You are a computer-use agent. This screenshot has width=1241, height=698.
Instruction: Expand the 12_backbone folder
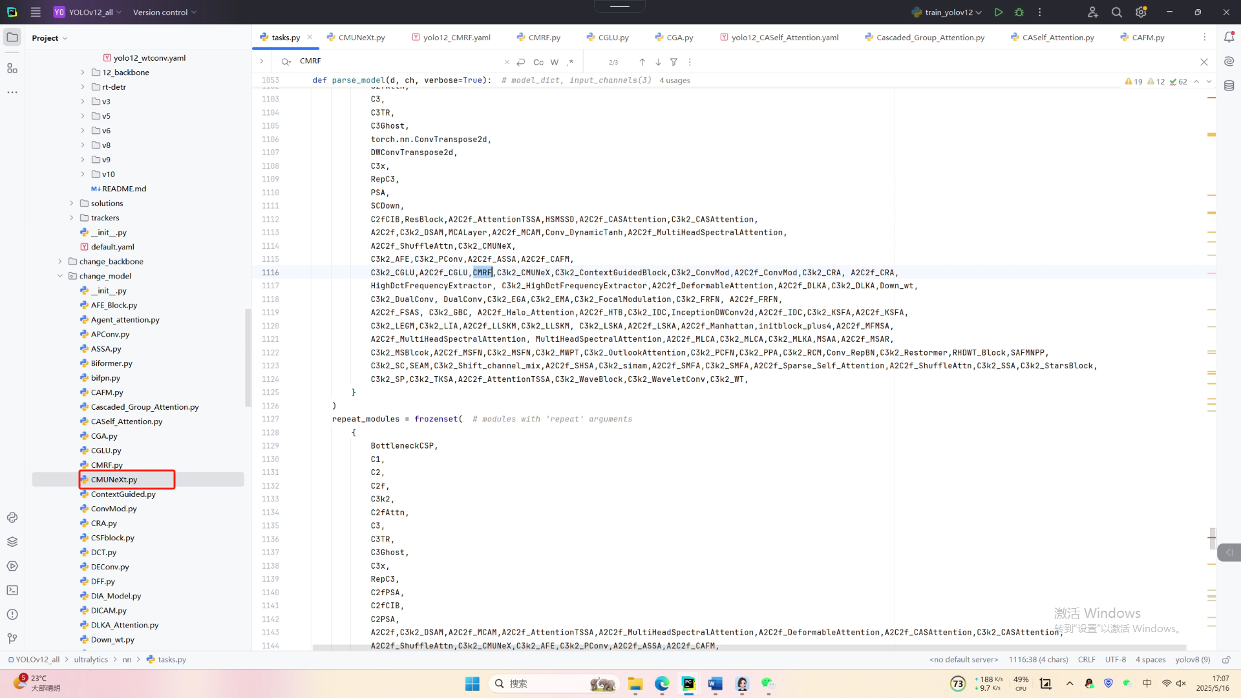point(83,72)
